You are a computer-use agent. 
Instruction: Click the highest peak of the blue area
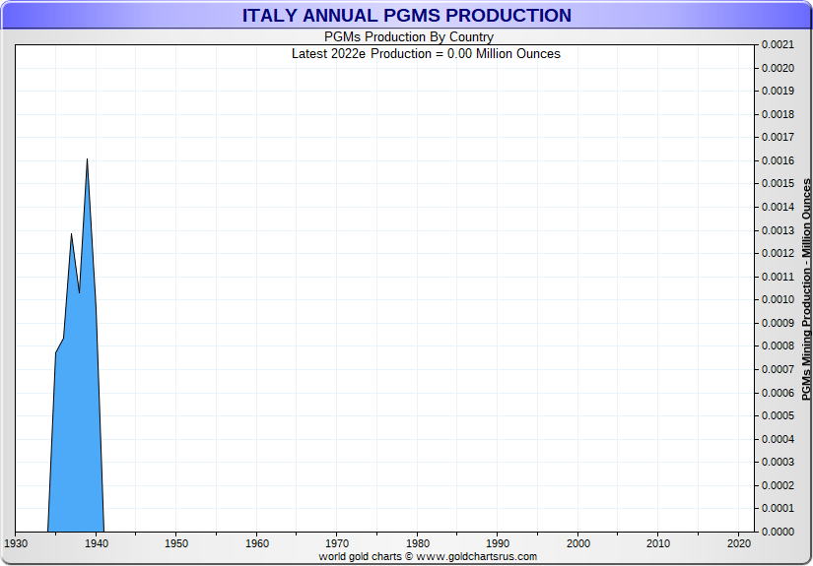pyautogui.click(x=87, y=160)
